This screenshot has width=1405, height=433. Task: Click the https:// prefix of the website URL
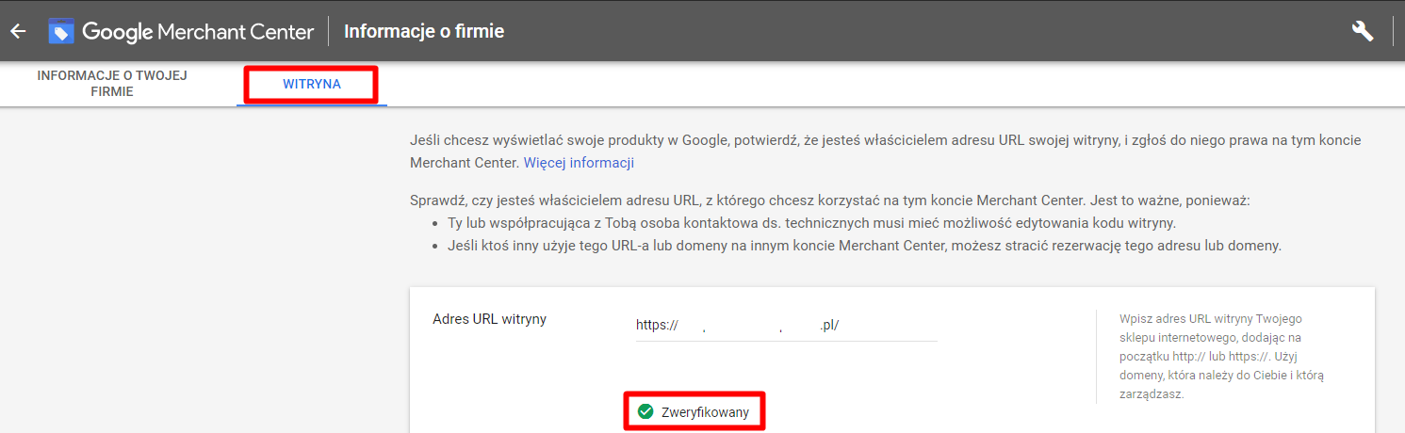pos(657,325)
